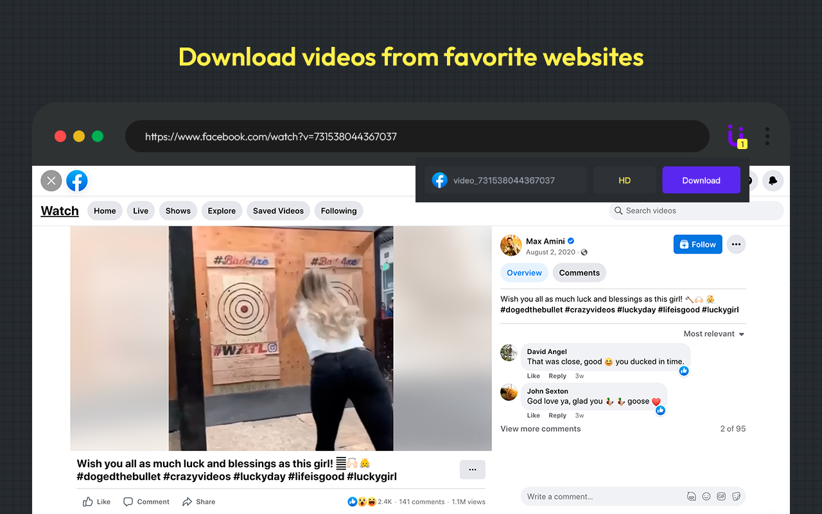Click the Facebook logo icon
The height and width of the screenshot is (514, 822).
pos(76,181)
